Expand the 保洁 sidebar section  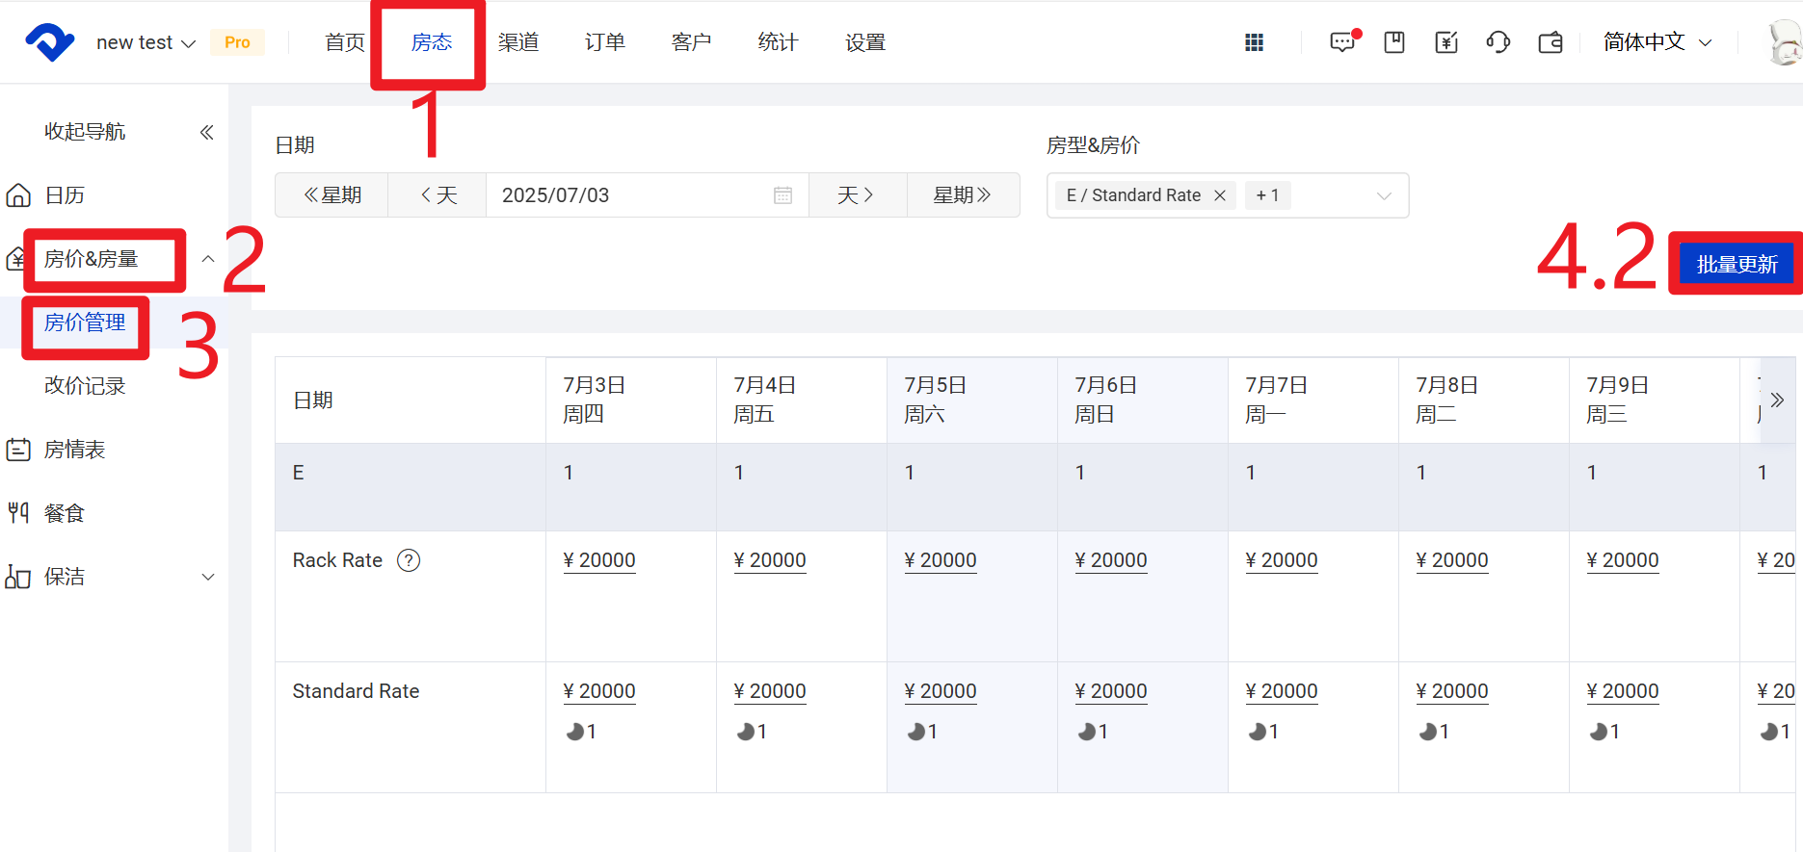point(207,577)
